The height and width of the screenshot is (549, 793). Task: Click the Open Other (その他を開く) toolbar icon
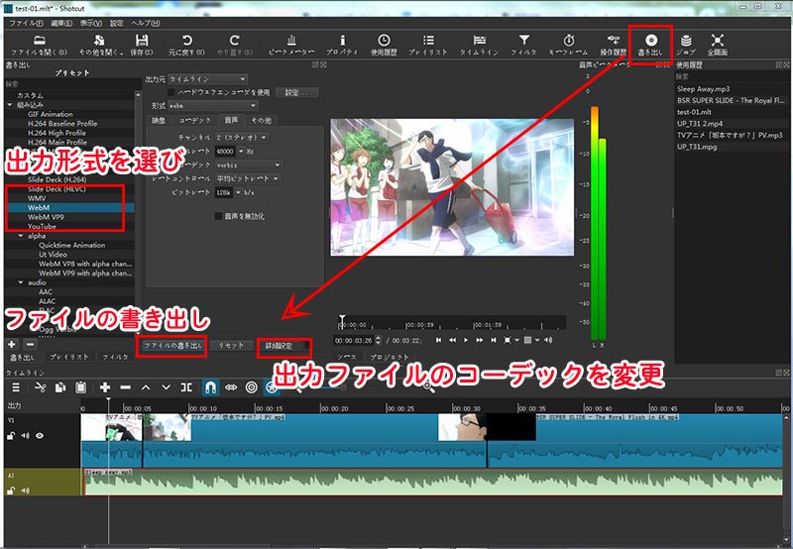tap(100, 41)
